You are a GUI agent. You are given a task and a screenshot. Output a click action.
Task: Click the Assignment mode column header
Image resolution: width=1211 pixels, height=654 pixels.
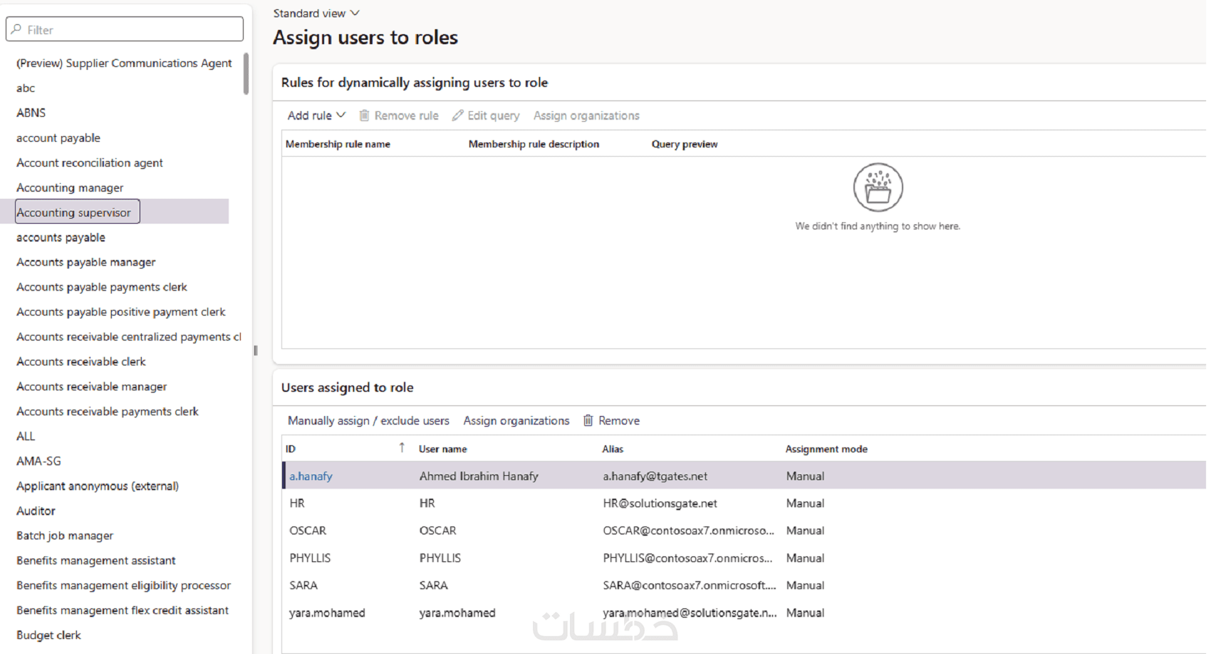click(826, 449)
